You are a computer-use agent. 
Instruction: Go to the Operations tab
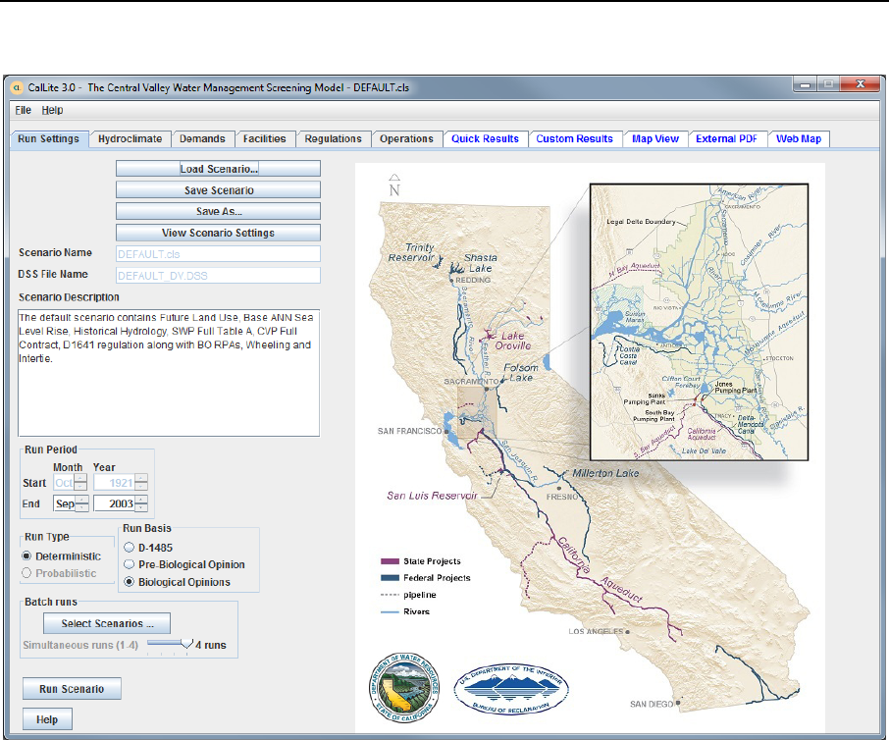tap(406, 139)
